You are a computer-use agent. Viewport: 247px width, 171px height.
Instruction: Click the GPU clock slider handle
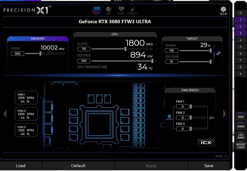coord(125,49)
